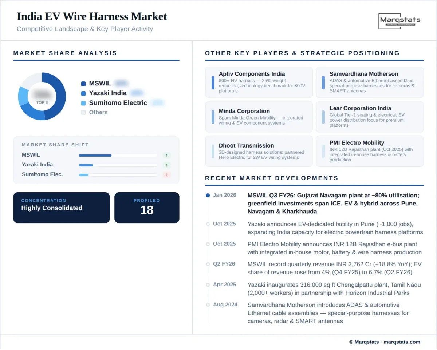The image size is (437, 350).
Task: Click 'OTHER KEY PLAYERS & STRATEGIC POSITIONING' heading
Action: (x=302, y=53)
